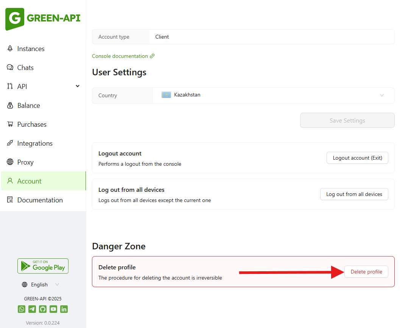The width and height of the screenshot is (411, 328).
Task: Navigate to the Balance page
Action: tap(28, 106)
